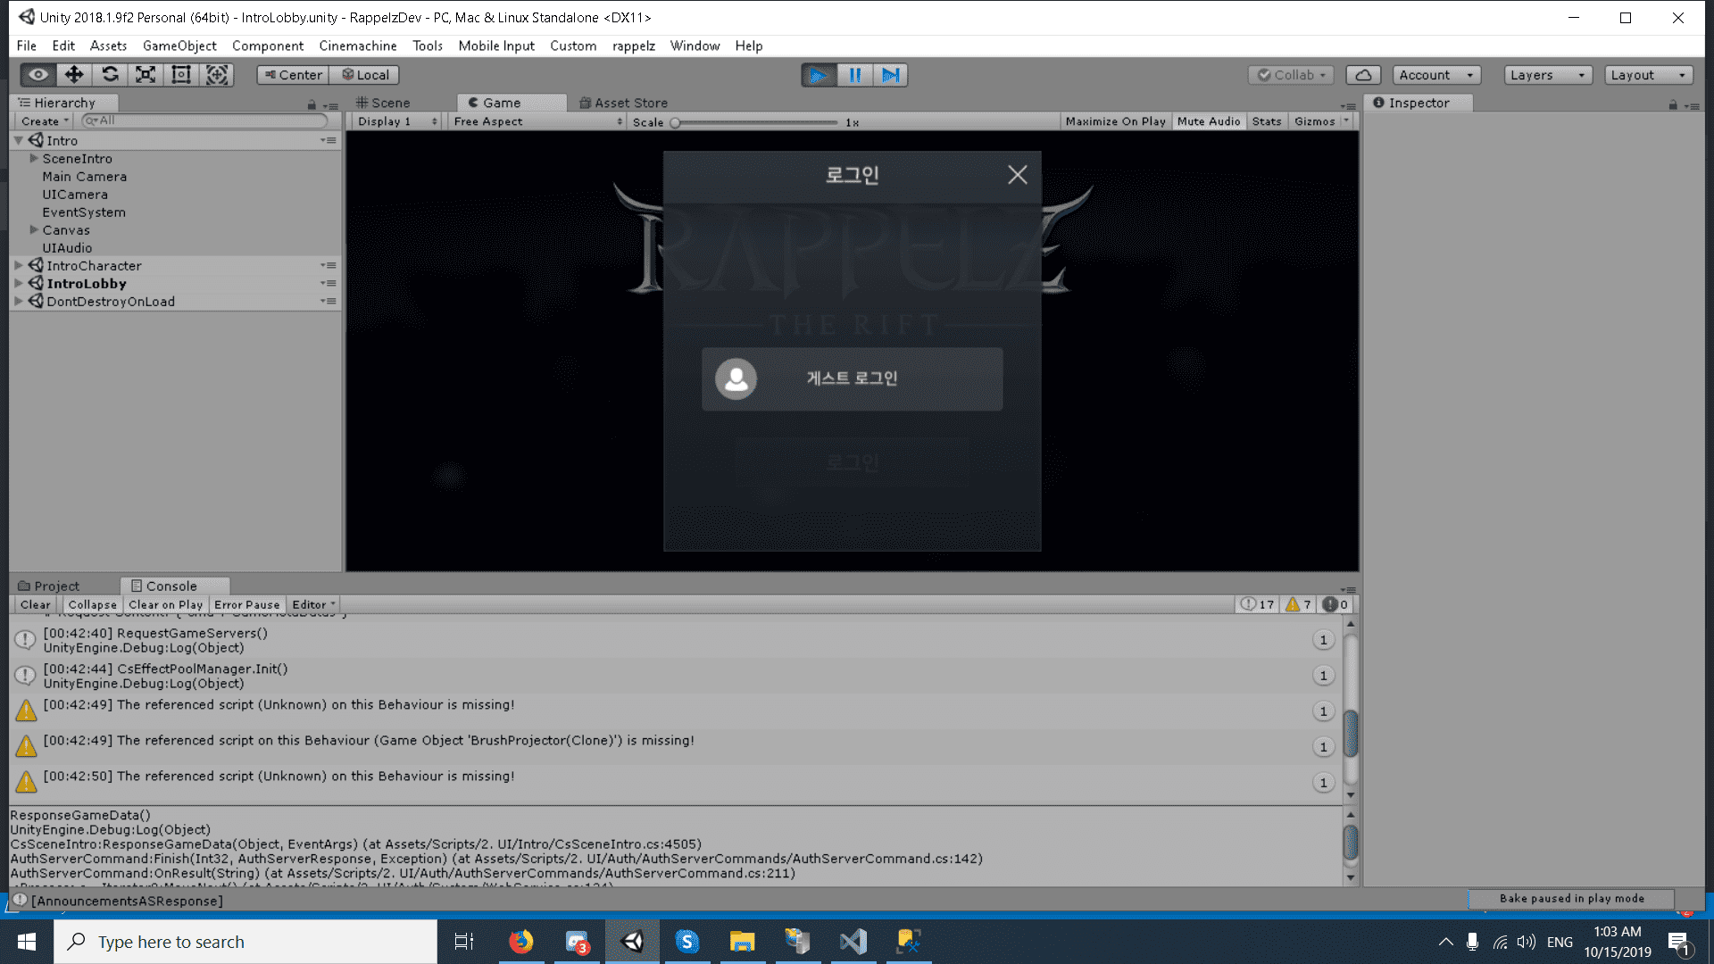The width and height of the screenshot is (1714, 964).
Task: Select the Rect transform tool
Action: point(181,75)
